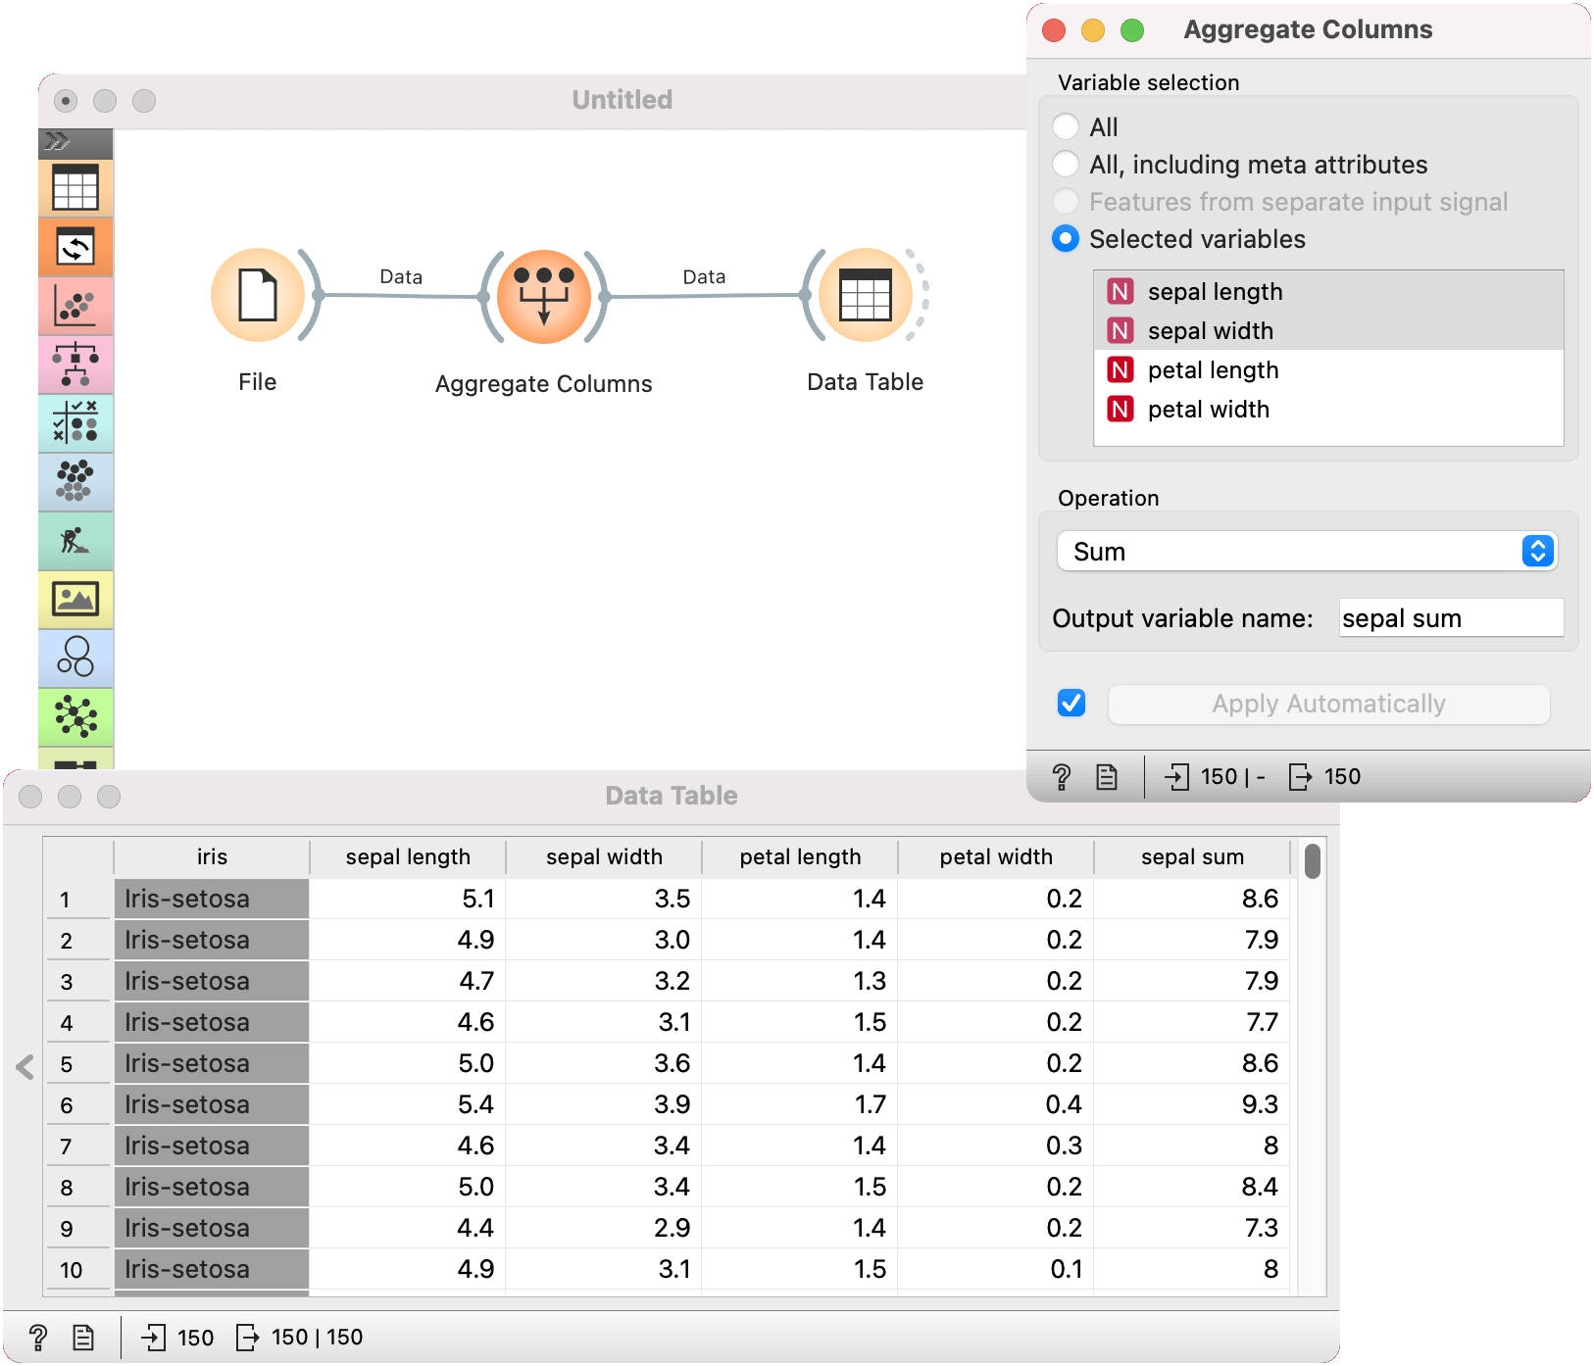Screen dimensions: 1594x1366
Task: Open the Data category in the sidebar
Action: pyautogui.click(x=75, y=187)
